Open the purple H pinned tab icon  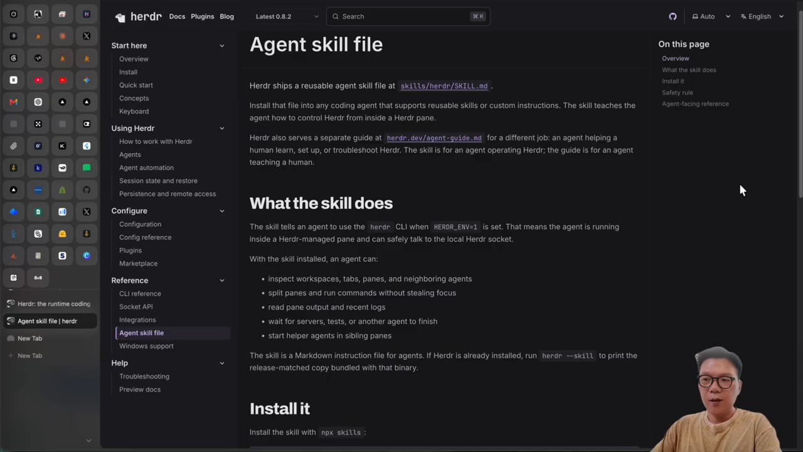pyautogui.click(x=87, y=14)
